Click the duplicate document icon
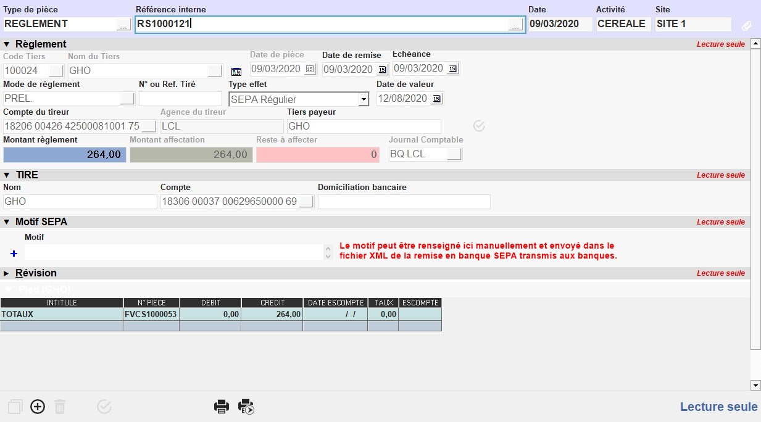Viewport: 761px width, 422px height. (x=15, y=407)
